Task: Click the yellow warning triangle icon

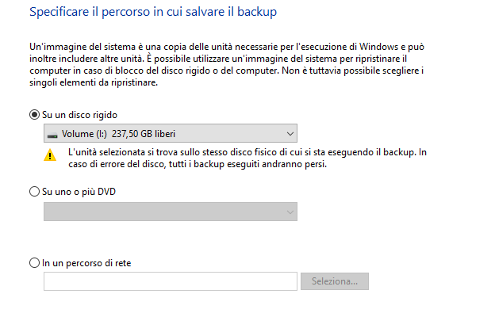Action: [51, 156]
